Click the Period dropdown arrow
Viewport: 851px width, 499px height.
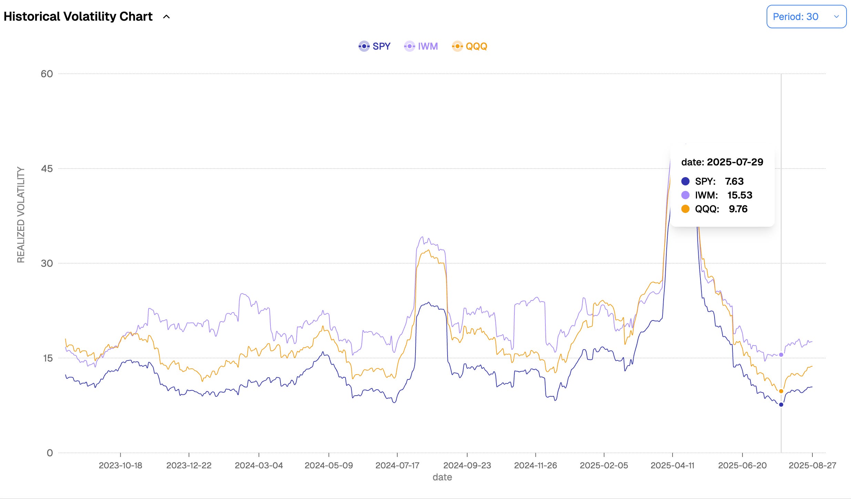[836, 17]
